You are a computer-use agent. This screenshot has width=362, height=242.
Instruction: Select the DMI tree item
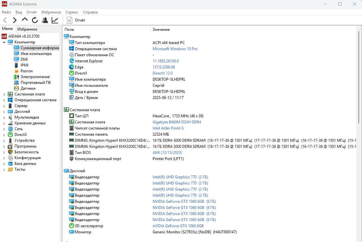click(24, 59)
